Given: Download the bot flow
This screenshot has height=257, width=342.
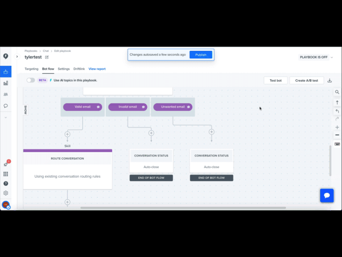Looking at the screenshot, I should point(330,81).
